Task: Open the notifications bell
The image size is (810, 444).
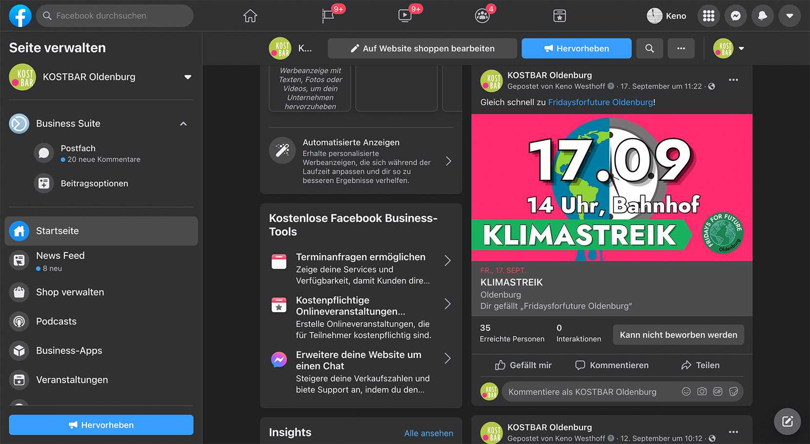Action: click(762, 16)
